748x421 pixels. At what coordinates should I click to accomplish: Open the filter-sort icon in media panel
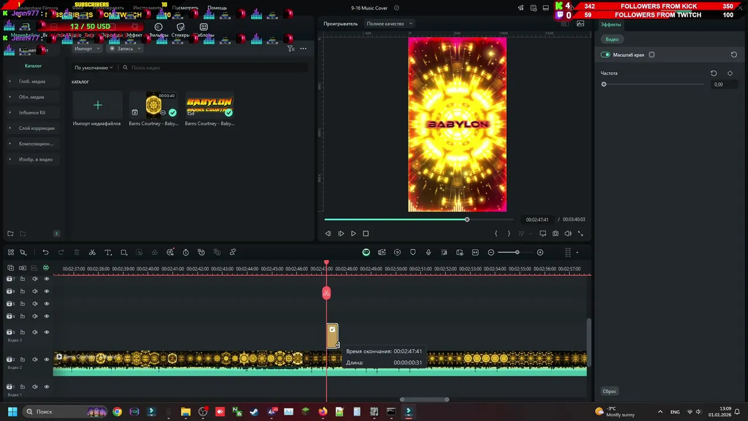coord(290,49)
